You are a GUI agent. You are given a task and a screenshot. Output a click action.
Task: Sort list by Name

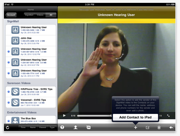33,127
